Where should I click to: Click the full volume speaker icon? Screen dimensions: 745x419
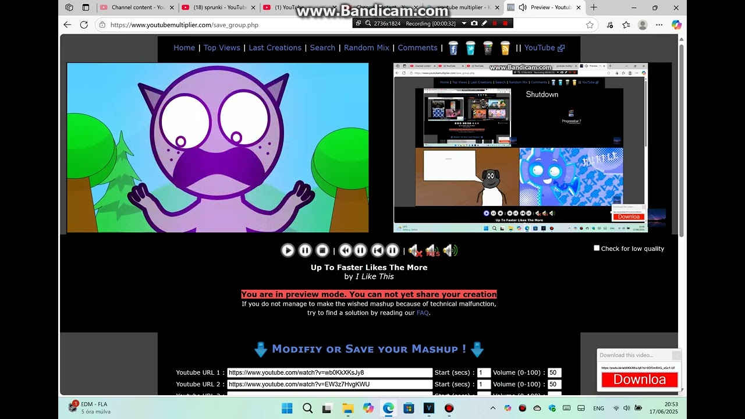point(450,251)
